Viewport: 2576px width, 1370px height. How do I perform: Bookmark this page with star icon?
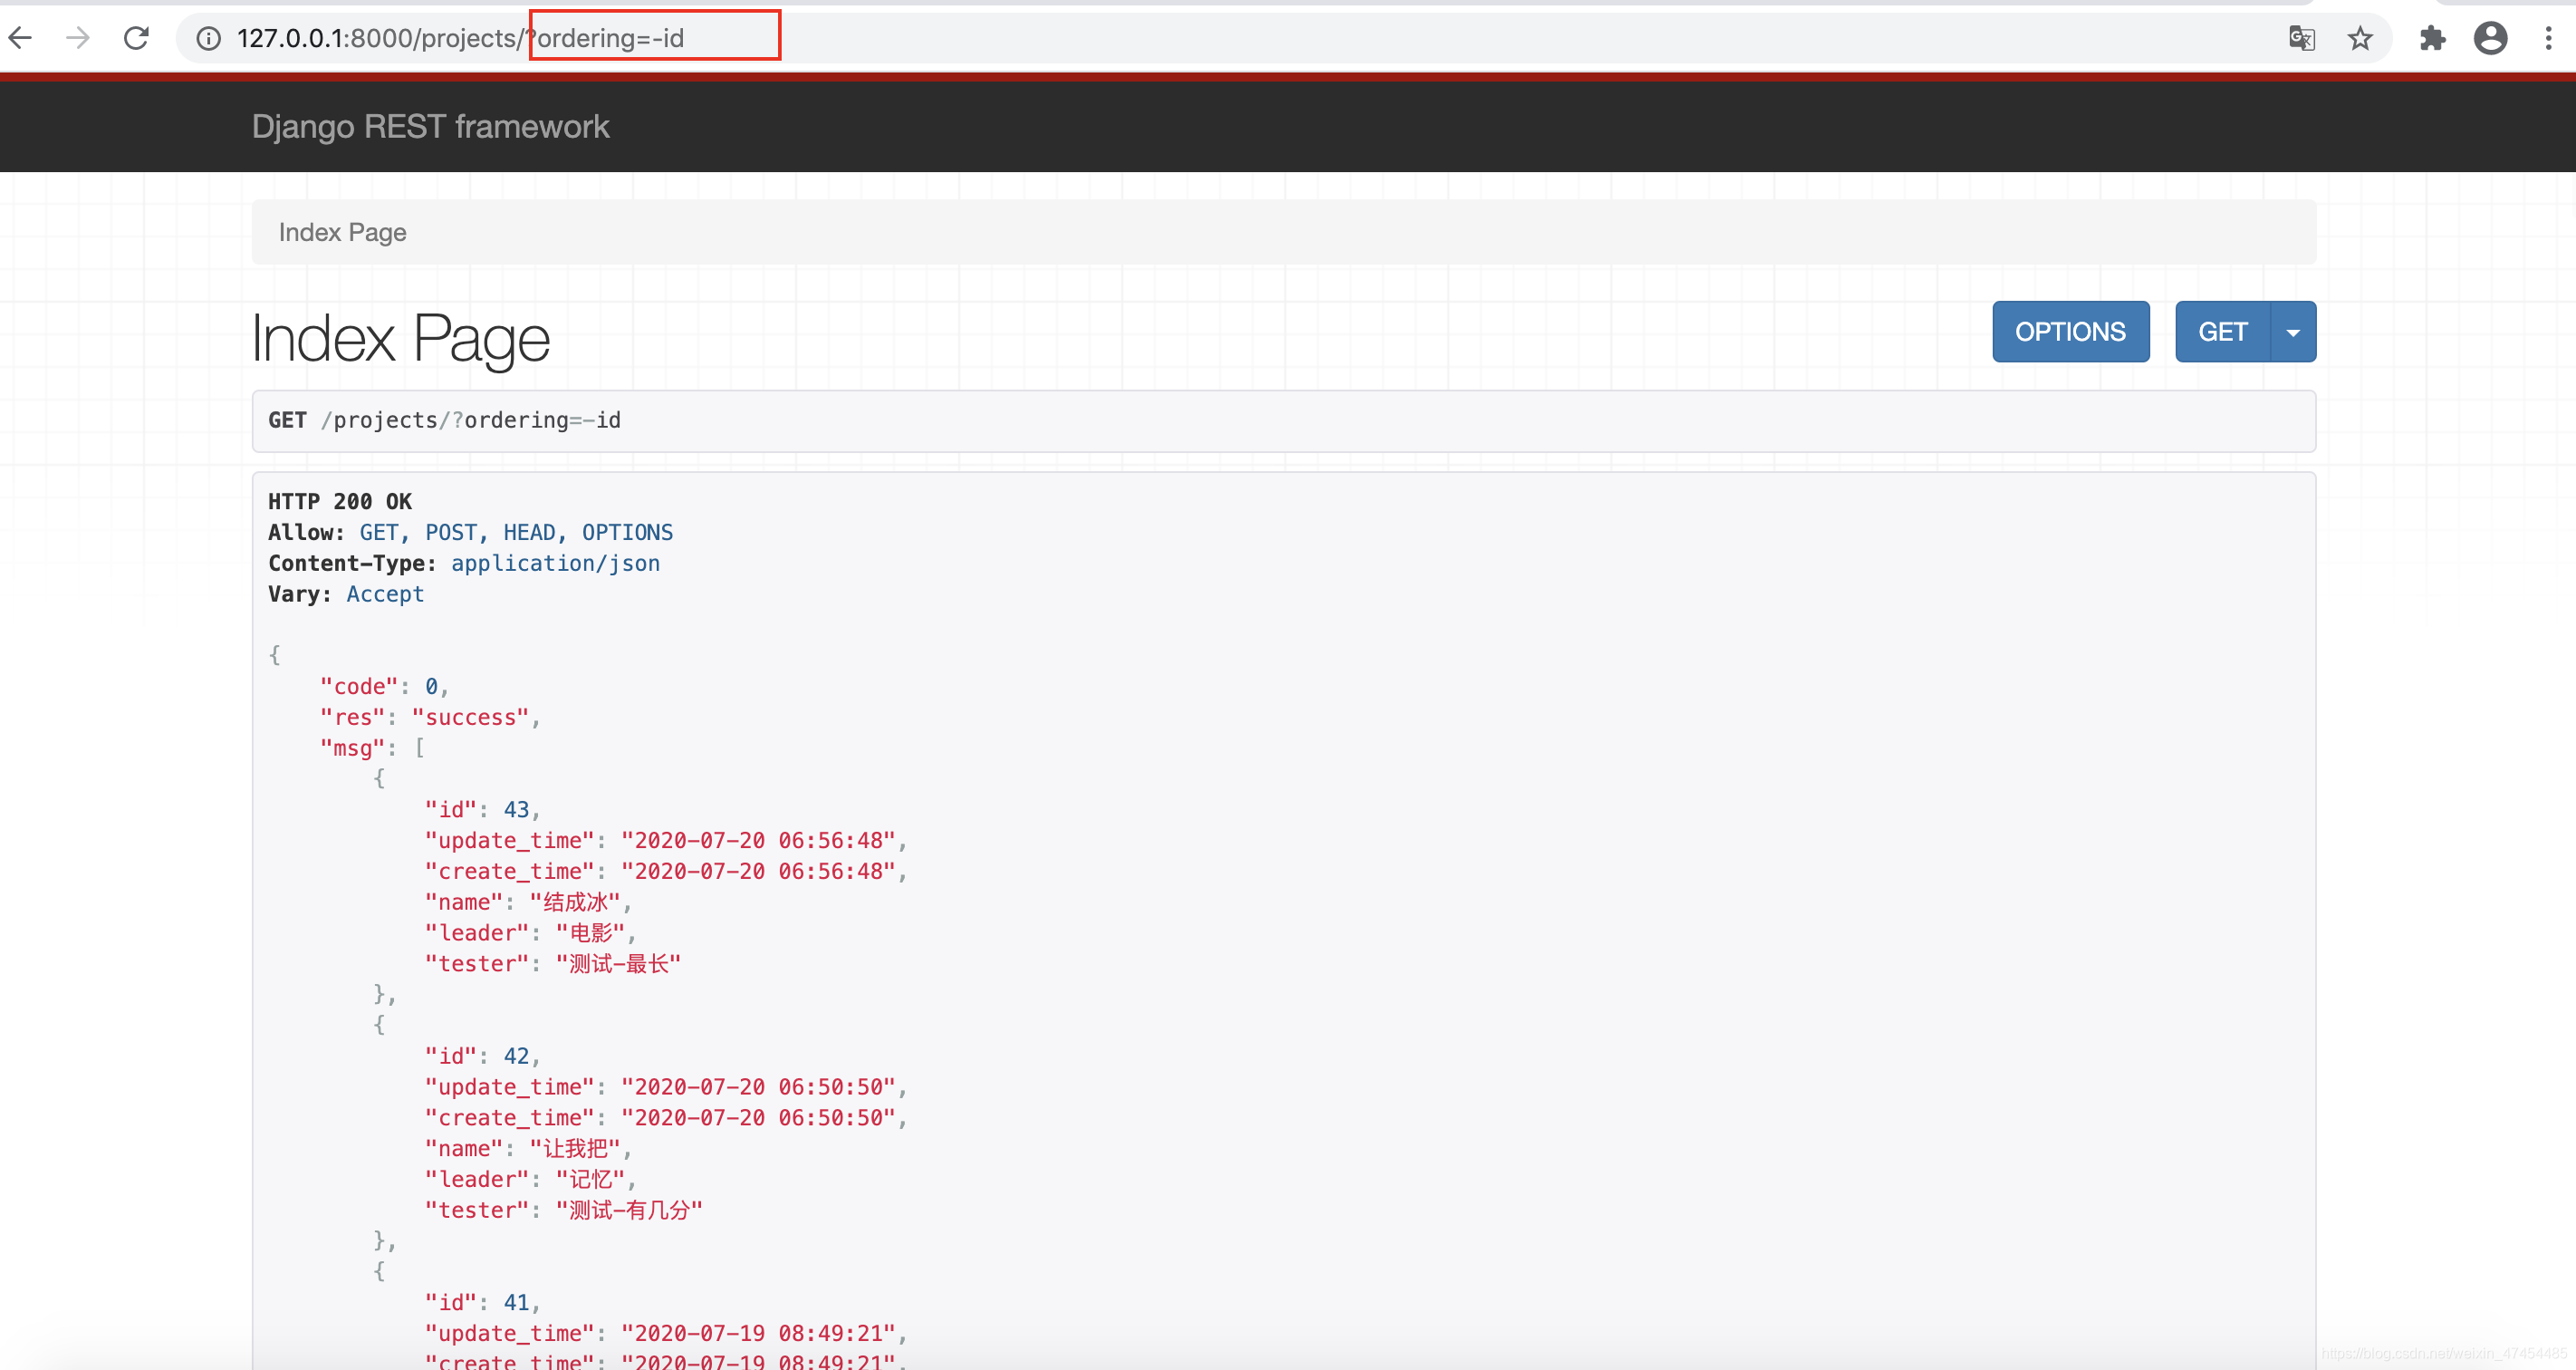coord(2360,38)
